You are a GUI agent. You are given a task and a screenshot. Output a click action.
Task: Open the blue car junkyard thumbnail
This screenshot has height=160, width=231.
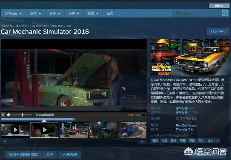(x=132, y=130)
